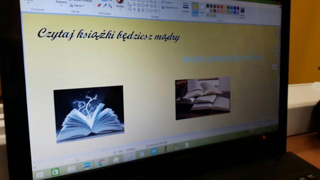Screen dimensions: 320x180
Task: Activate the Kolor 2 background color box
Action: (202, 9)
